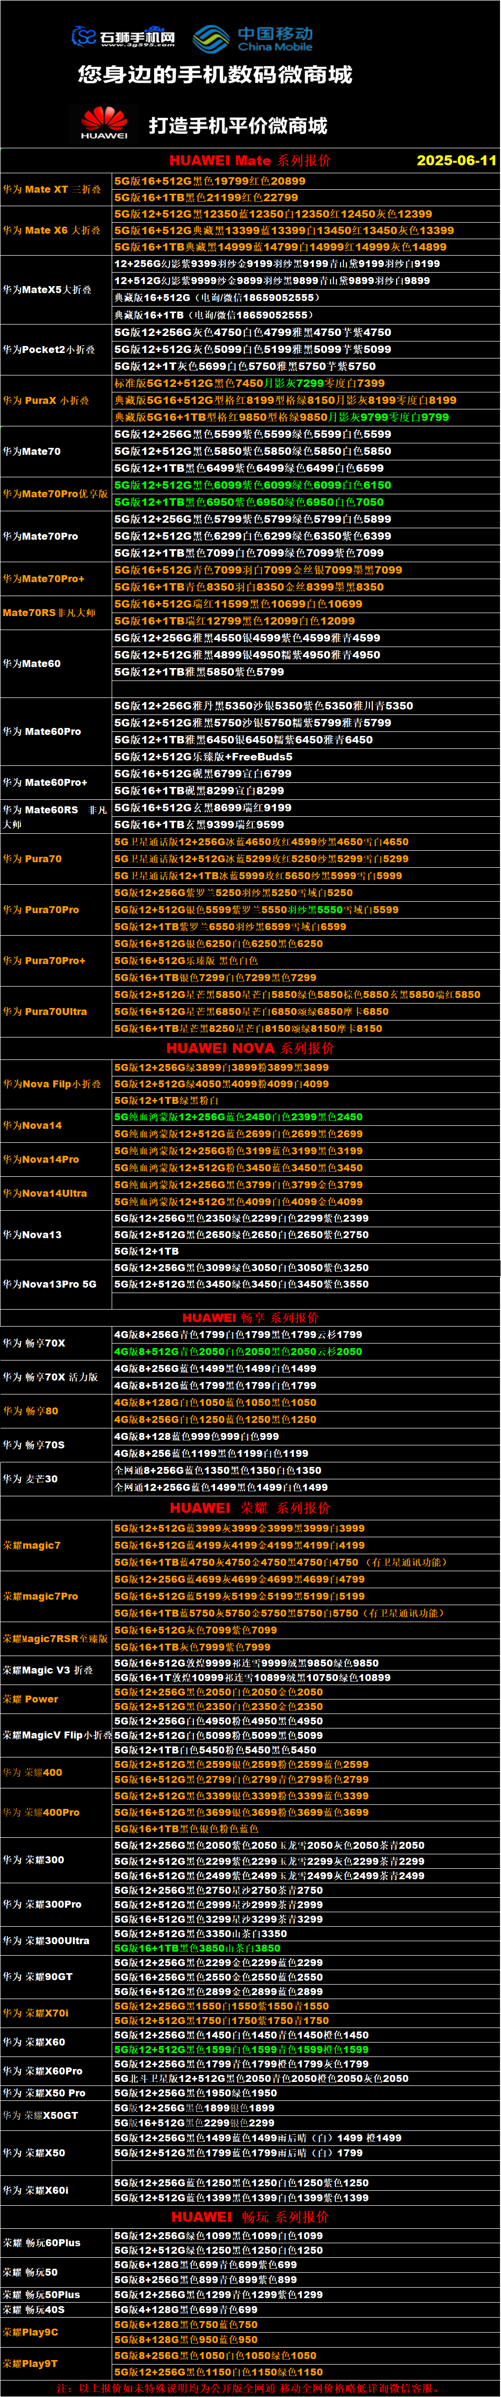Click the date 2025-06-11
The width and height of the screenshot is (501, 2397).
457,160
